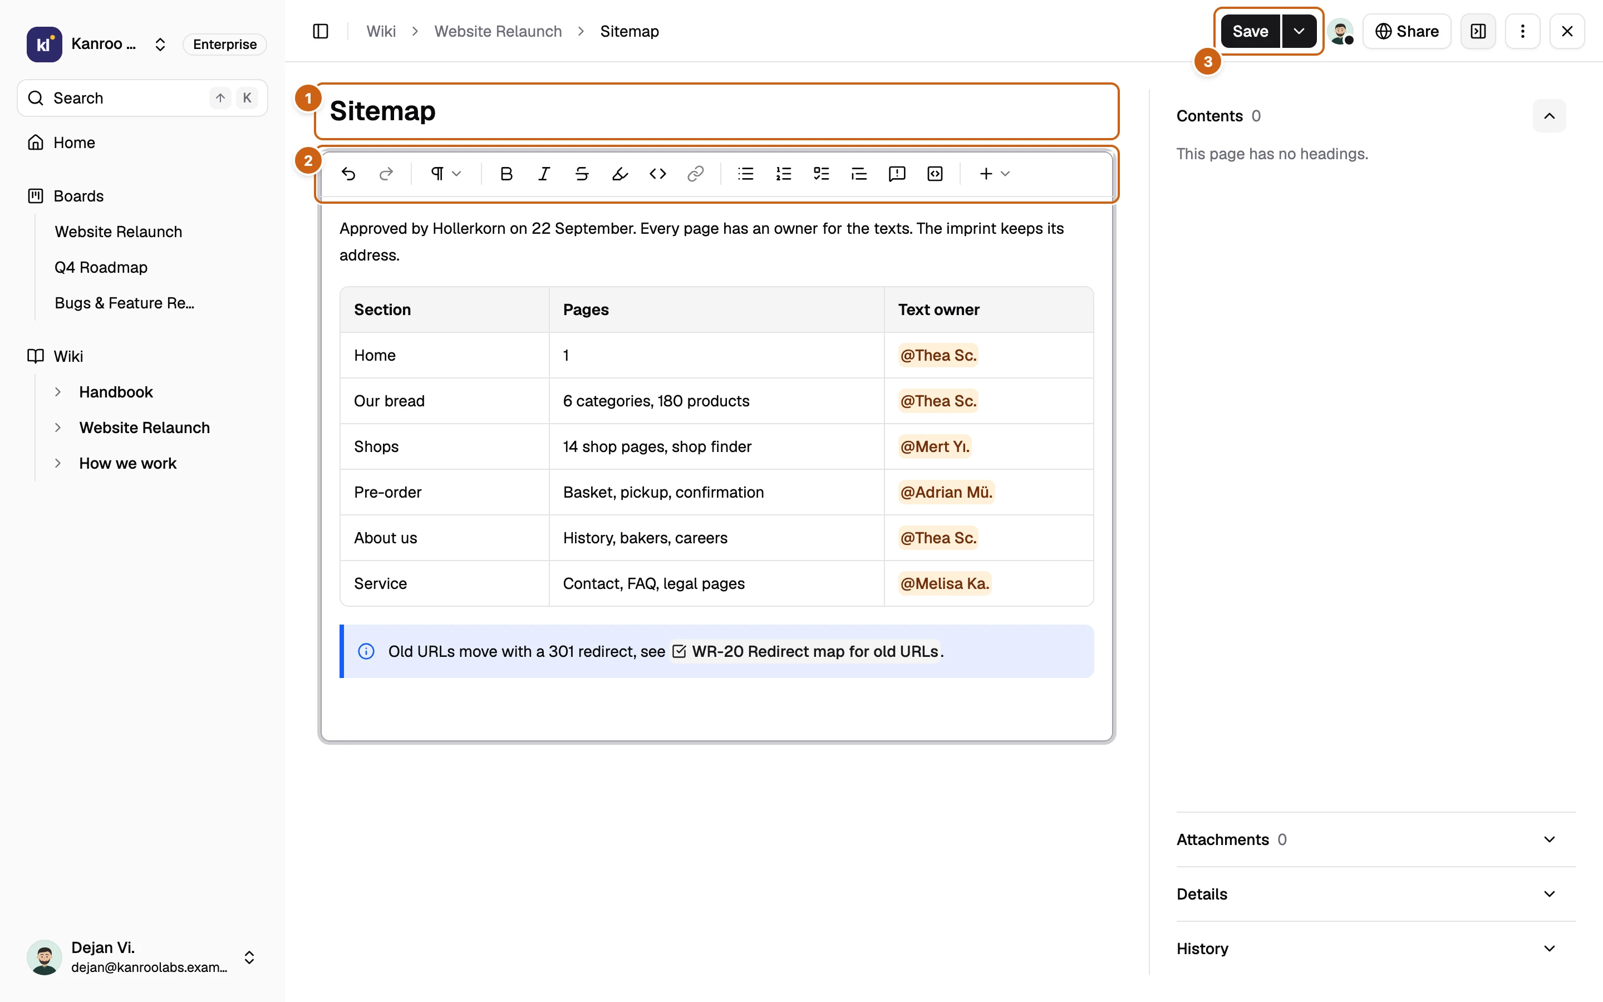Click the "Approved by Hollerkorn" paragraph

point(702,242)
